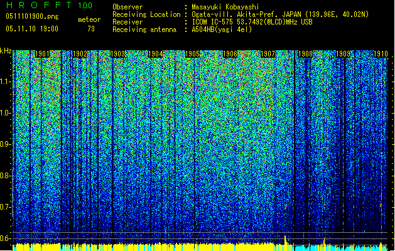Click the 'Receiving Location' field label

pos(146,14)
